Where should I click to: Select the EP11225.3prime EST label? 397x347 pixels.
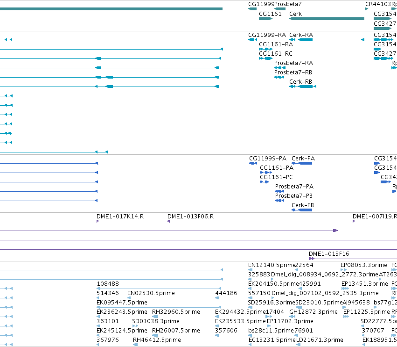click(x=367, y=312)
